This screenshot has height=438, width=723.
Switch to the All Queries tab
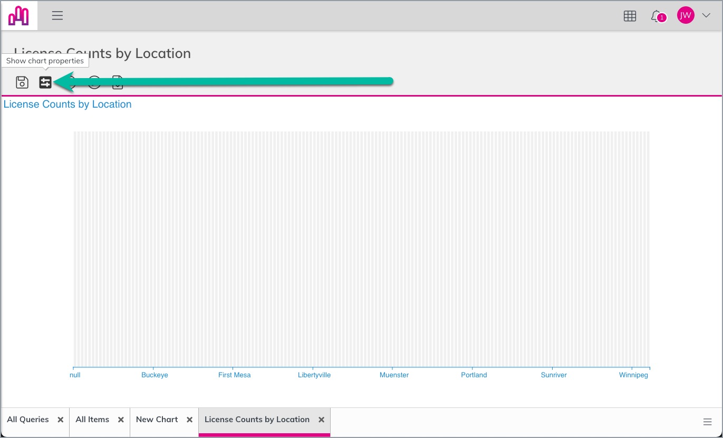coord(28,420)
